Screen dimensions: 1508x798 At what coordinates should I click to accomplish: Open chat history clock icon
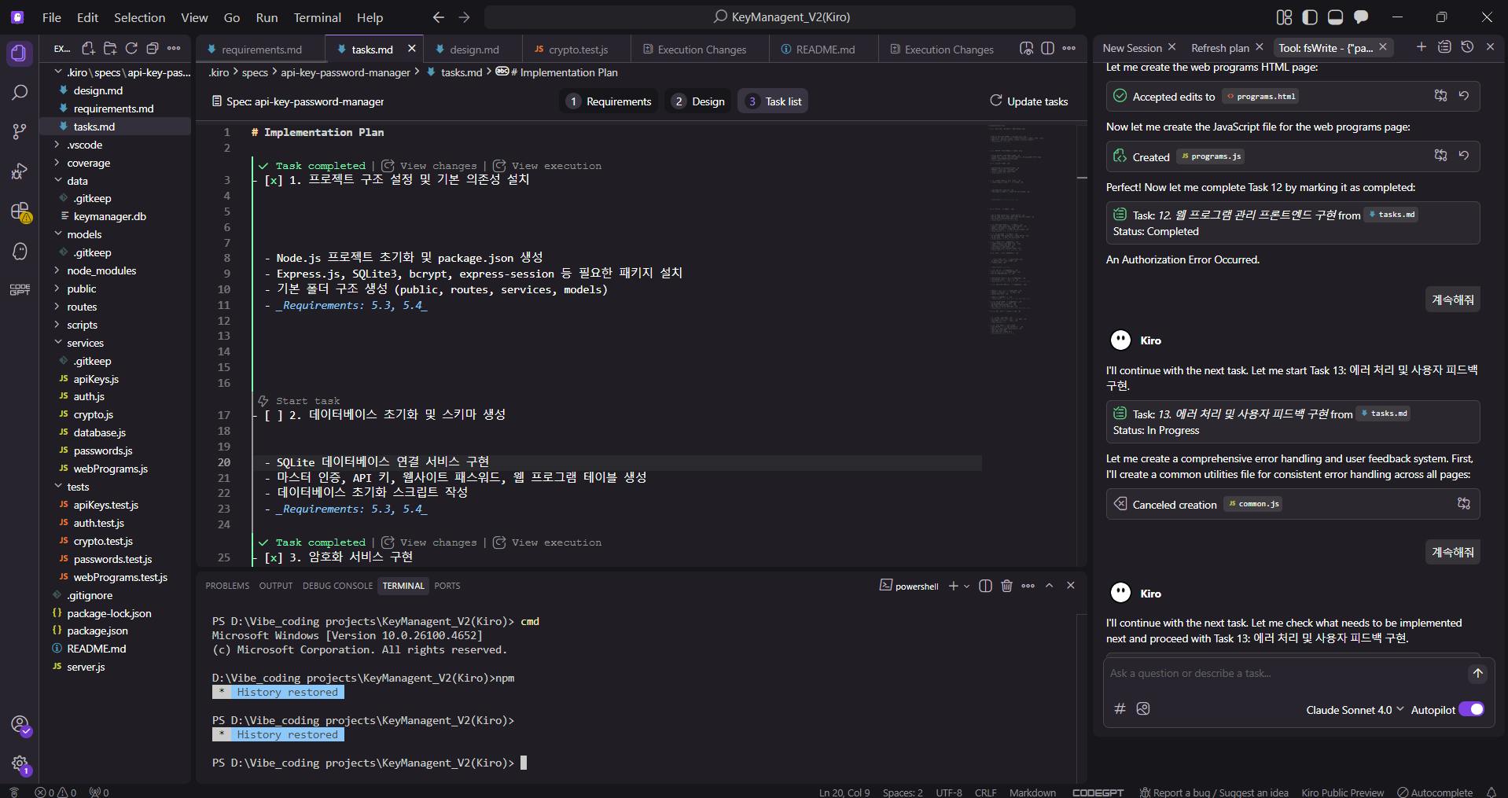pyautogui.click(x=1467, y=47)
